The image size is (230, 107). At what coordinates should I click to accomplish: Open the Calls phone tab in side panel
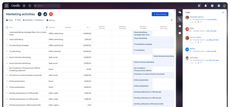(180, 19)
